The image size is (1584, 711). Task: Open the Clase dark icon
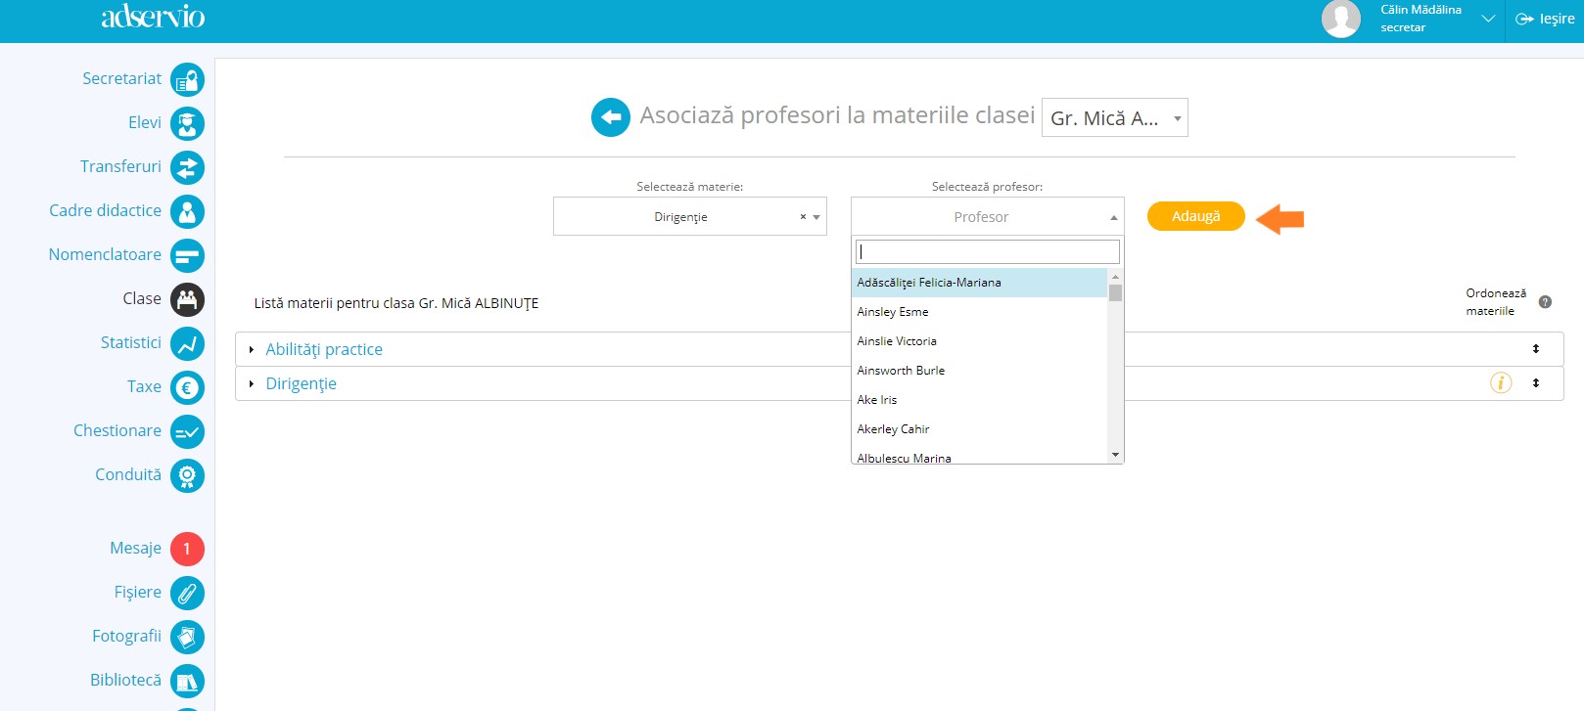click(x=187, y=299)
